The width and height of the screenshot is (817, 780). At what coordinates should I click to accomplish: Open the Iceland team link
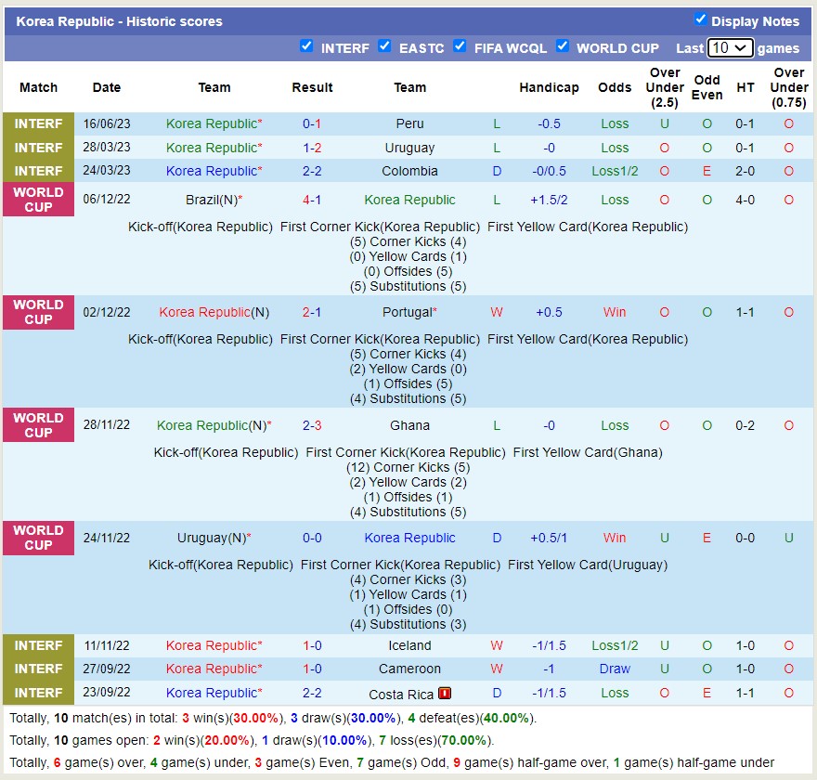pos(409,645)
